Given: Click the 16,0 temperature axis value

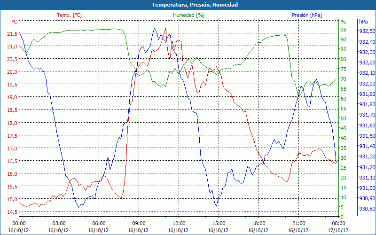Looking at the screenshot, I should pyautogui.click(x=12, y=174).
